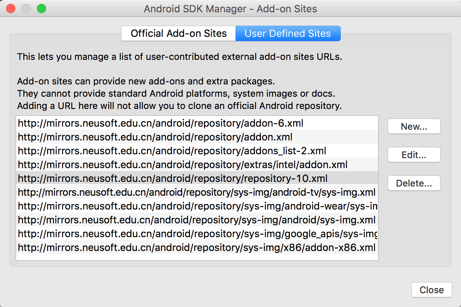Viewport: 461px width, 307px height.
Task: Click the Delete... button
Action: [414, 183]
